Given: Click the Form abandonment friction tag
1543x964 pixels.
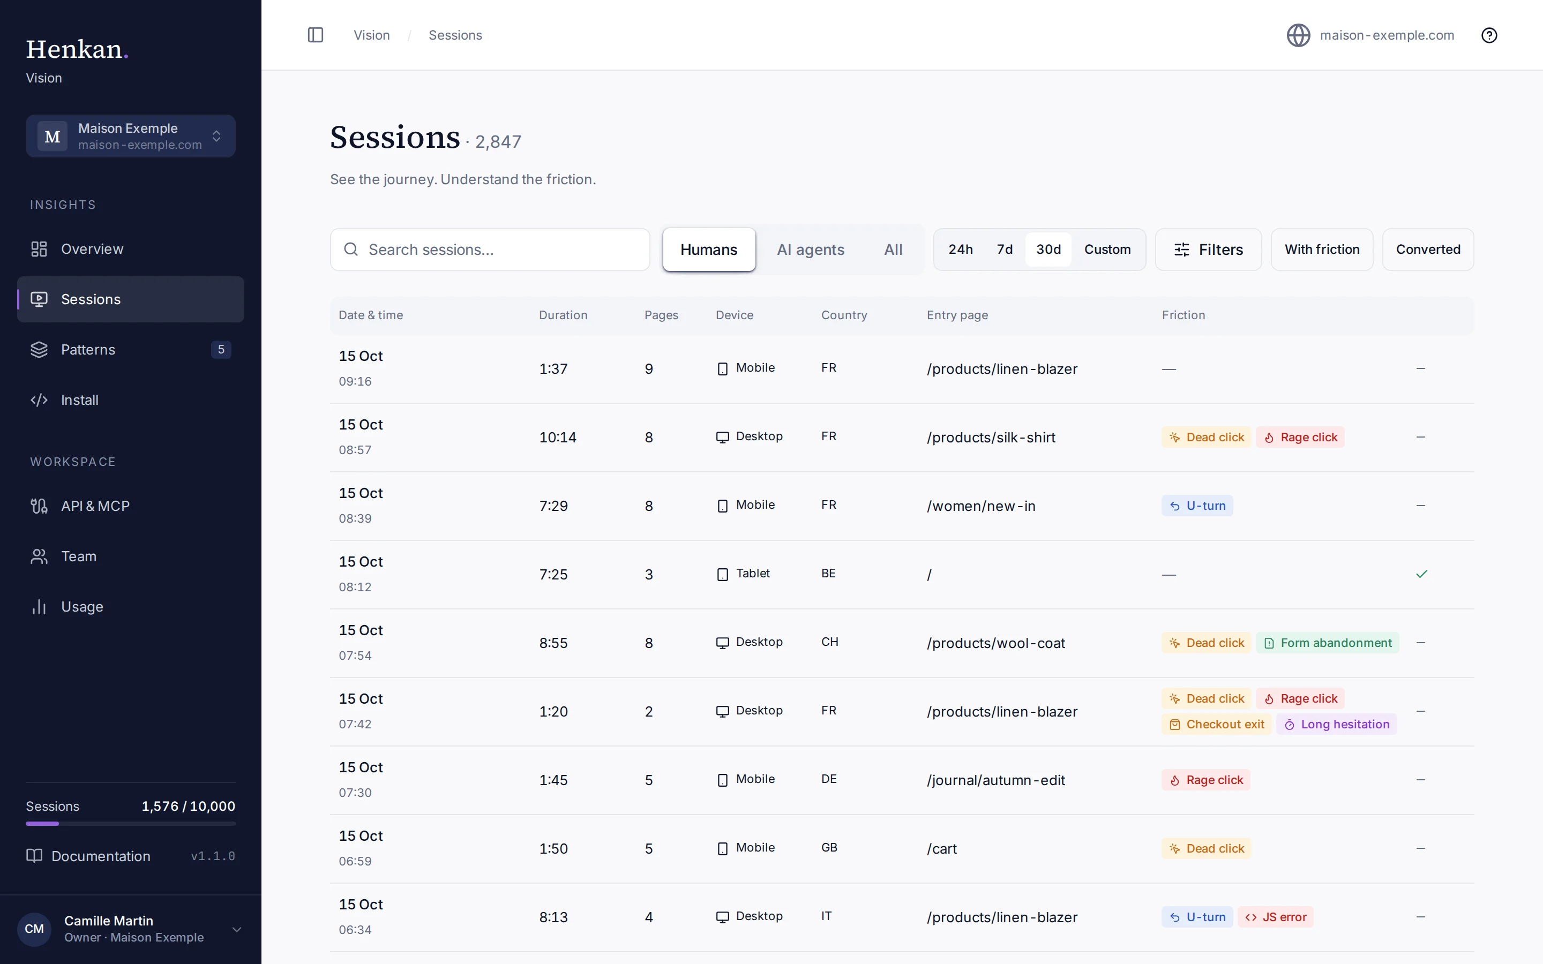Looking at the screenshot, I should pyautogui.click(x=1328, y=643).
